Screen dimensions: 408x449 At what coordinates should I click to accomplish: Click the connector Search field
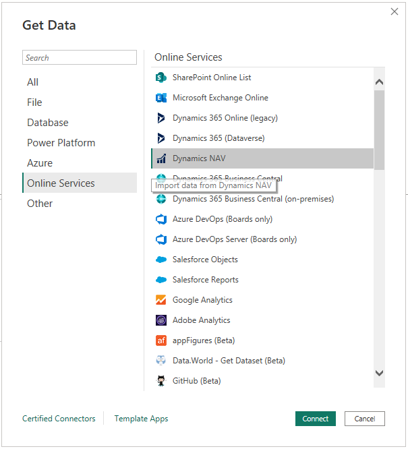coord(80,57)
